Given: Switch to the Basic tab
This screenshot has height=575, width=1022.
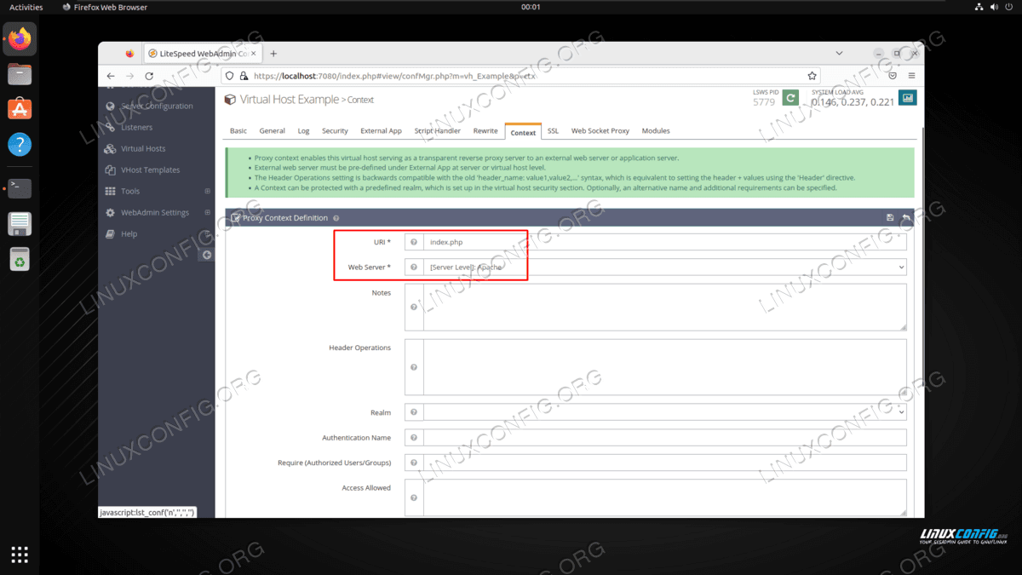Looking at the screenshot, I should 238,131.
